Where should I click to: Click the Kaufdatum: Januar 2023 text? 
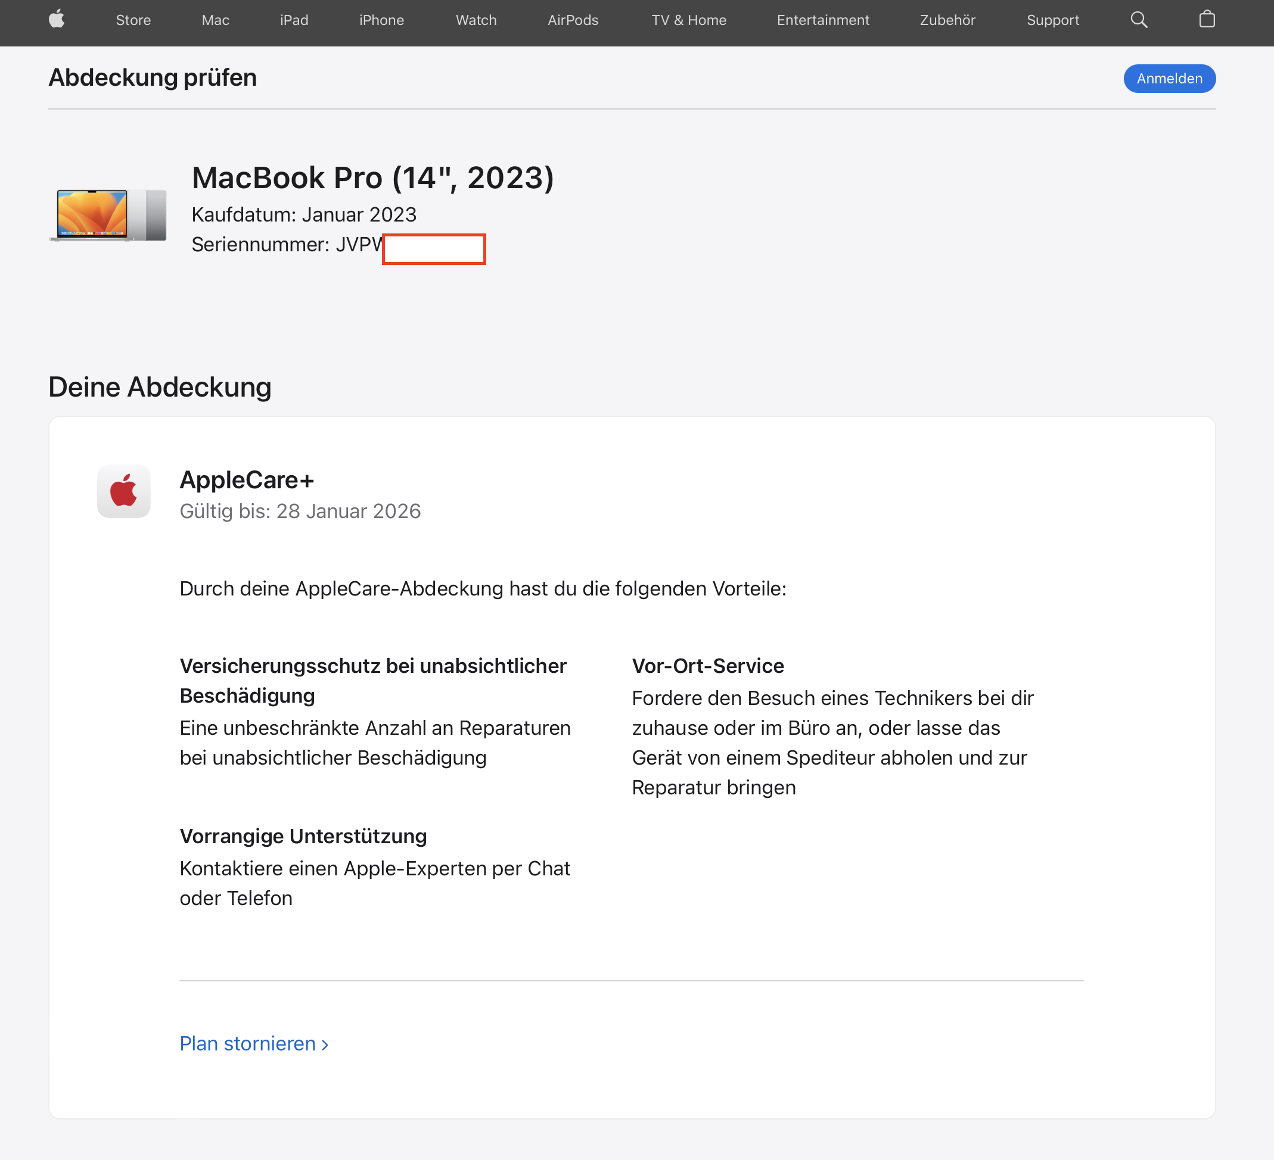[x=304, y=215]
